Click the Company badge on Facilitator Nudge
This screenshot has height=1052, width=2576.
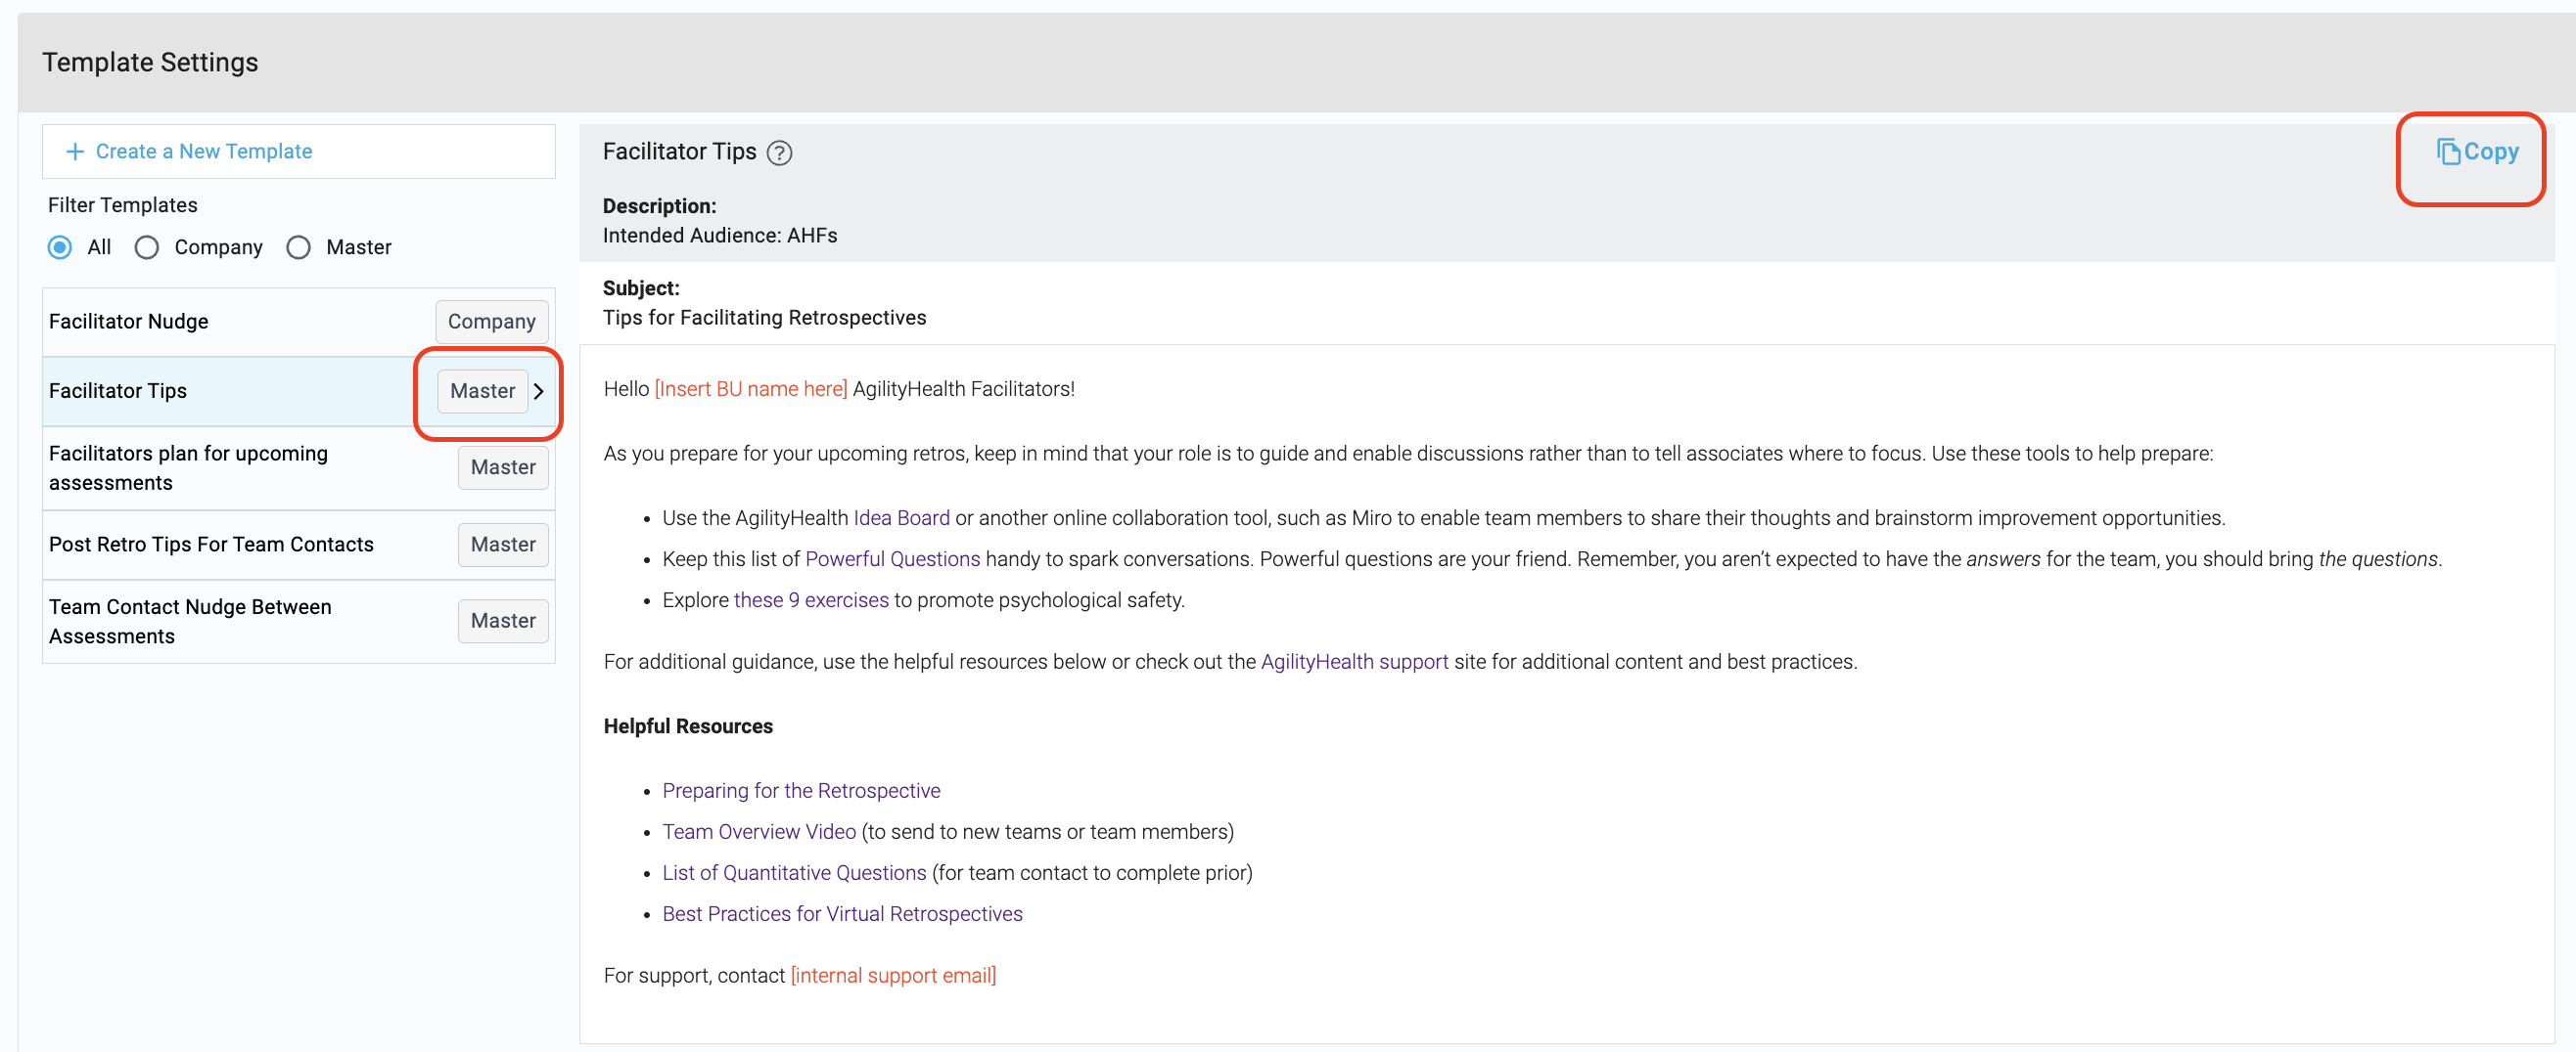(492, 322)
